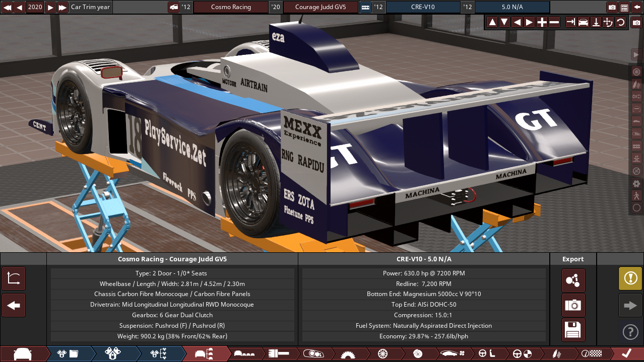This screenshot has height=362, width=644.
Task: Rotate camera right with the right arrow
Action: click(x=529, y=22)
